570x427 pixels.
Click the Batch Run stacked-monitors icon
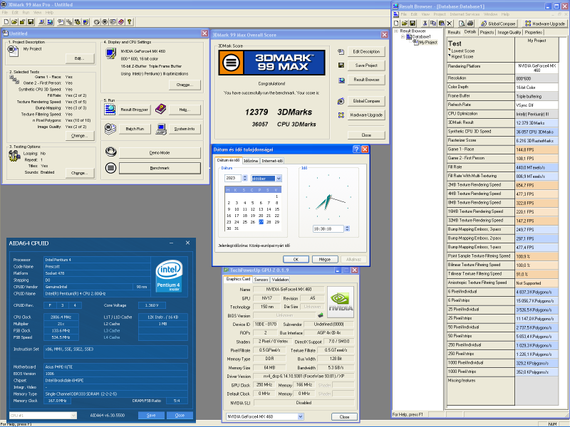[x=110, y=129]
